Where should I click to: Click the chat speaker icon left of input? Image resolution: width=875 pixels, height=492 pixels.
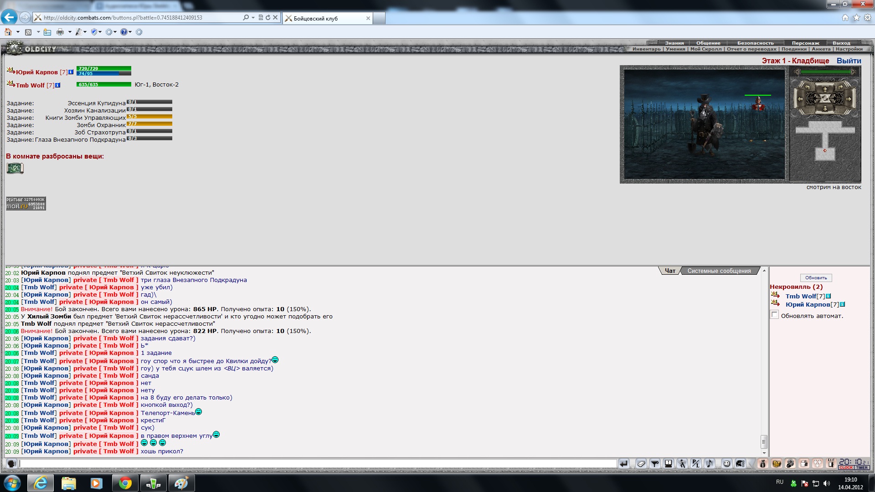(x=12, y=464)
